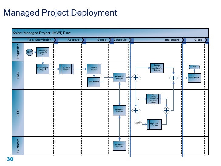Select the END terminator shape
Image resolution: width=221 pixels, height=166 pixels.
[x=194, y=67]
